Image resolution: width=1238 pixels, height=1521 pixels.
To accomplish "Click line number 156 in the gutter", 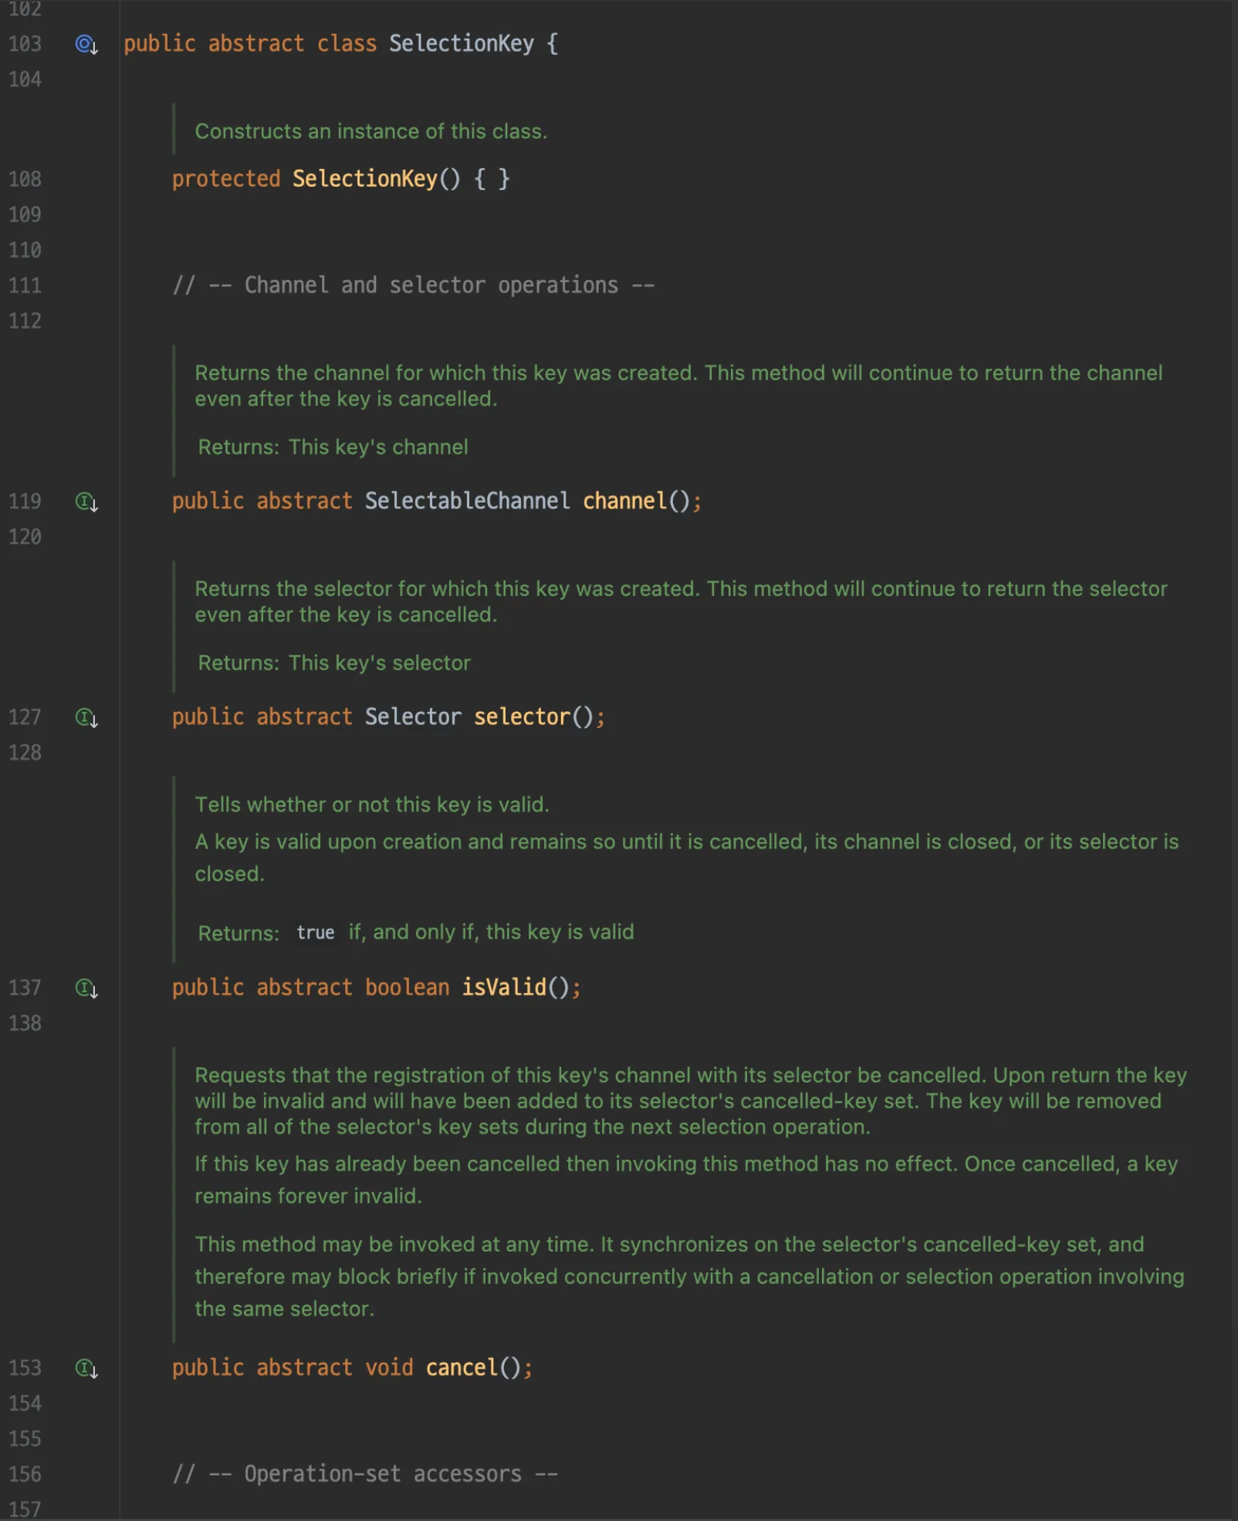I will point(25,1474).
